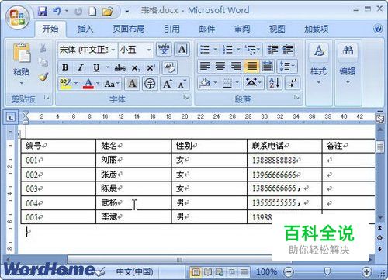The width and height of the screenshot is (388, 280).
Task: Shrink the font size
Action: coord(182,84)
